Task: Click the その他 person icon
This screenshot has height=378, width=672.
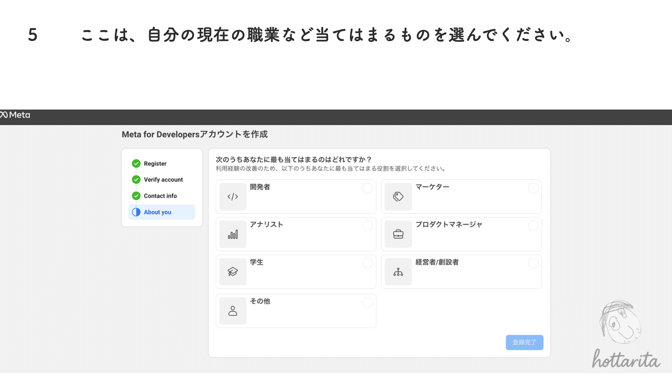Action: tap(232, 311)
